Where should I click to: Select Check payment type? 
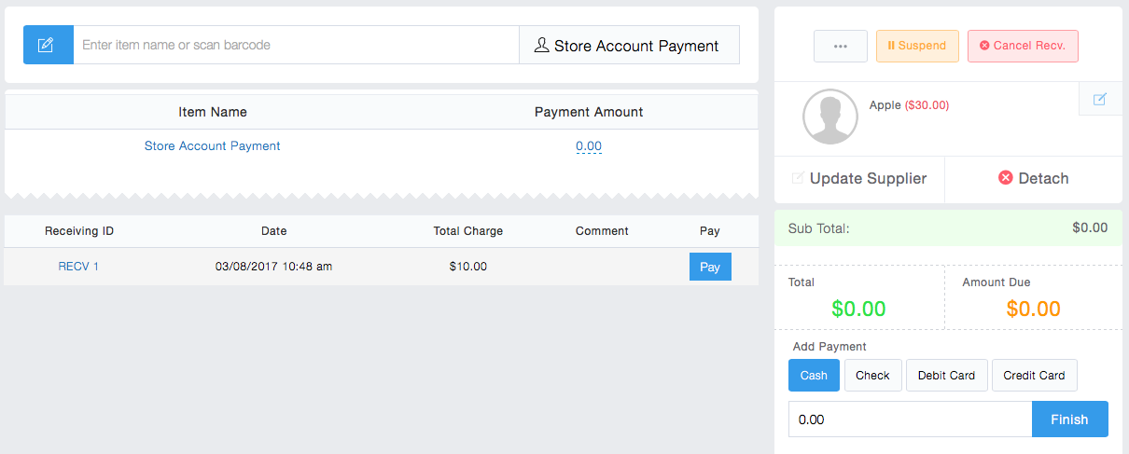pos(872,376)
